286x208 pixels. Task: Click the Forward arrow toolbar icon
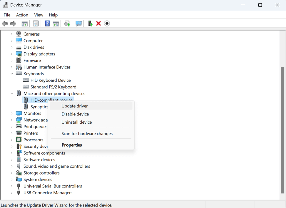click(x=13, y=24)
